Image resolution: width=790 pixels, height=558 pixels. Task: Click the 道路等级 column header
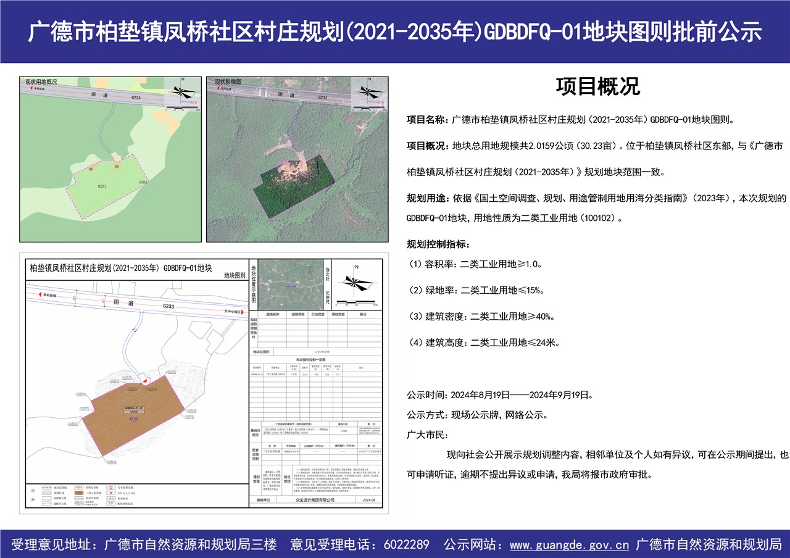298,314
